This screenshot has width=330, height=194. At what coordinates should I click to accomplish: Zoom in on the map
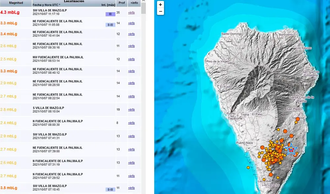pos(160,5)
